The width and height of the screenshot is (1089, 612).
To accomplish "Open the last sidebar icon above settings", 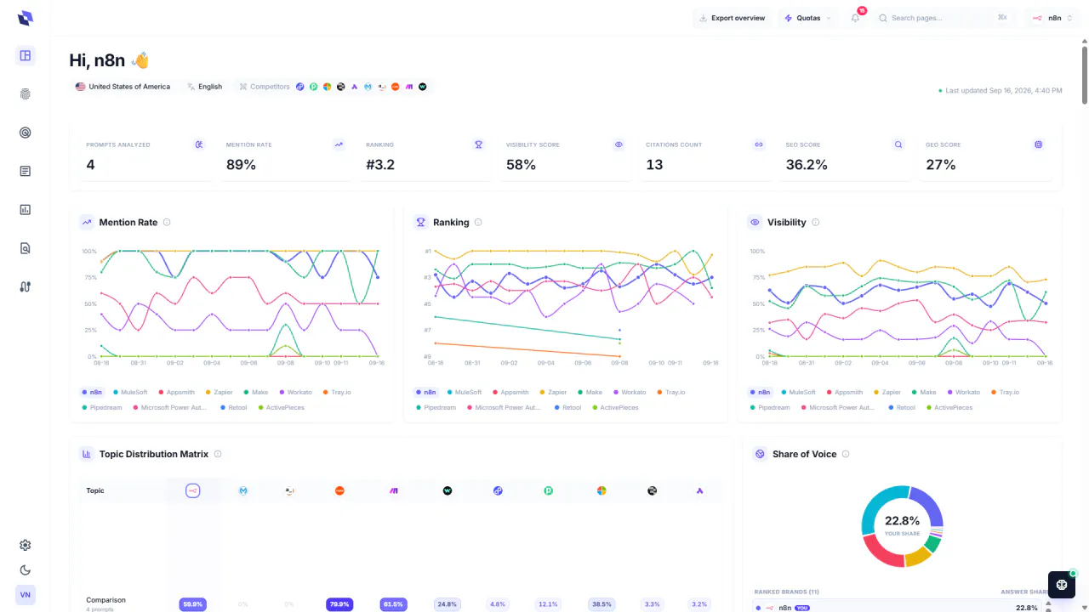I will pos(26,286).
